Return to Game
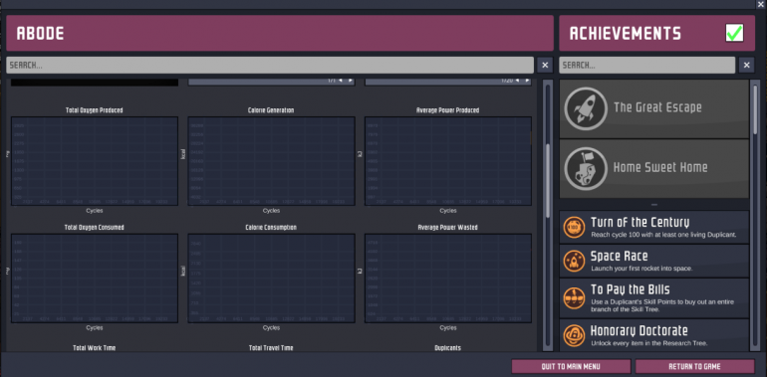Screen dimensions: 767x377 694,366
